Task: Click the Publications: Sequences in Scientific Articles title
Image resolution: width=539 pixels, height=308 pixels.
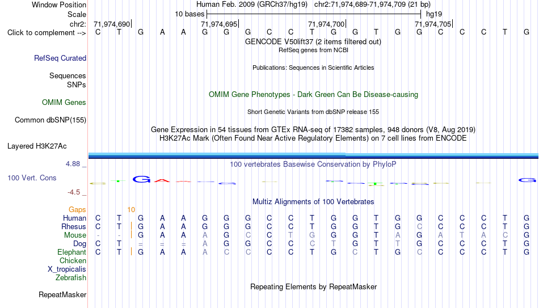Action: pos(313,67)
